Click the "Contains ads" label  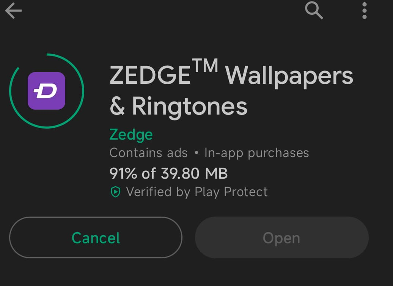click(148, 153)
